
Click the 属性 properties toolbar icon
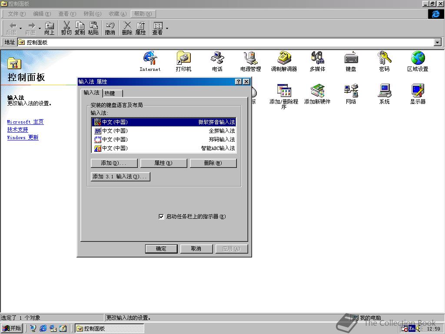click(140, 28)
